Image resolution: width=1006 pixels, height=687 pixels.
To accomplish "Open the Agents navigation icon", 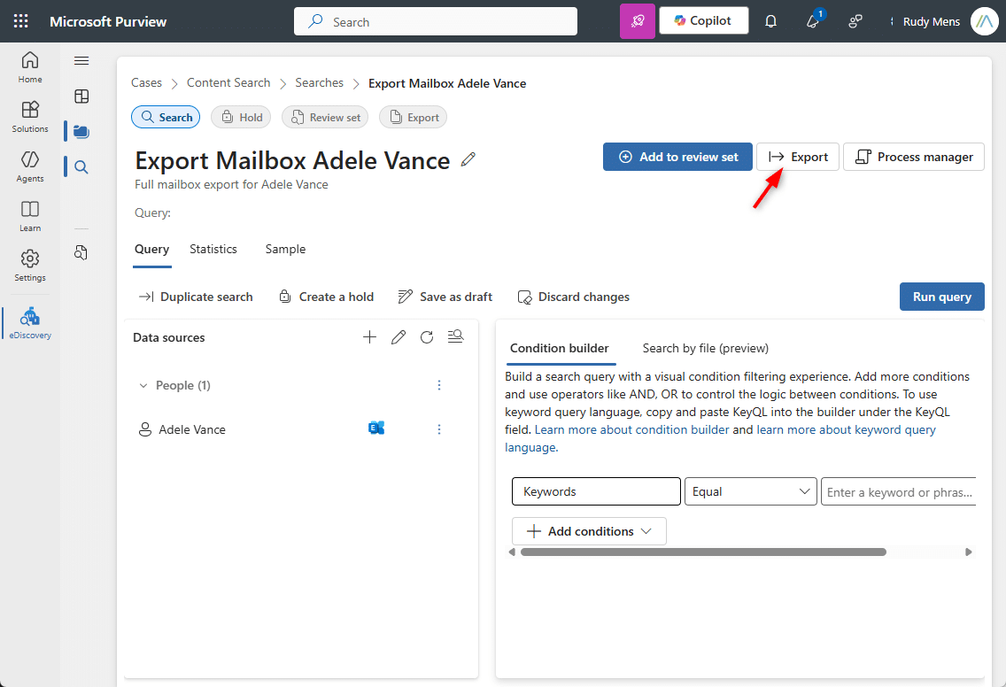I will [x=30, y=166].
